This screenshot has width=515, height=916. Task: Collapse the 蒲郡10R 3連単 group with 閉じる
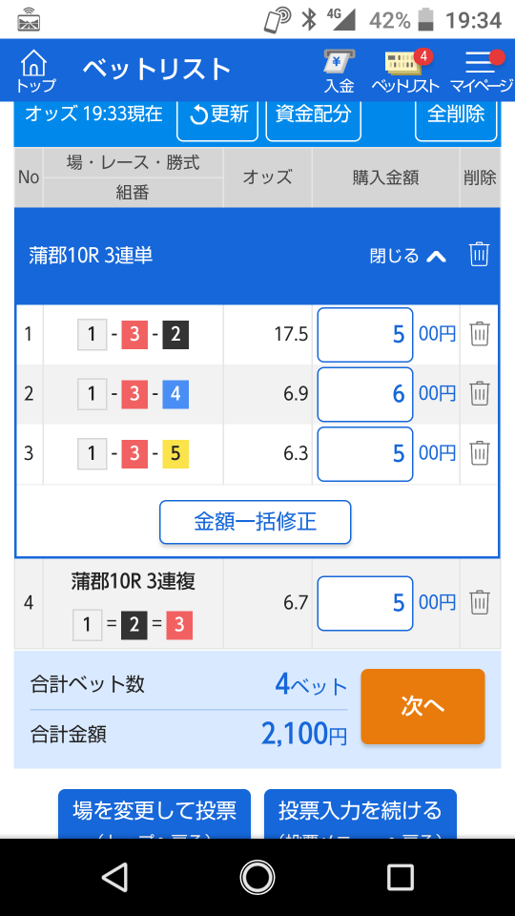click(408, 256)
